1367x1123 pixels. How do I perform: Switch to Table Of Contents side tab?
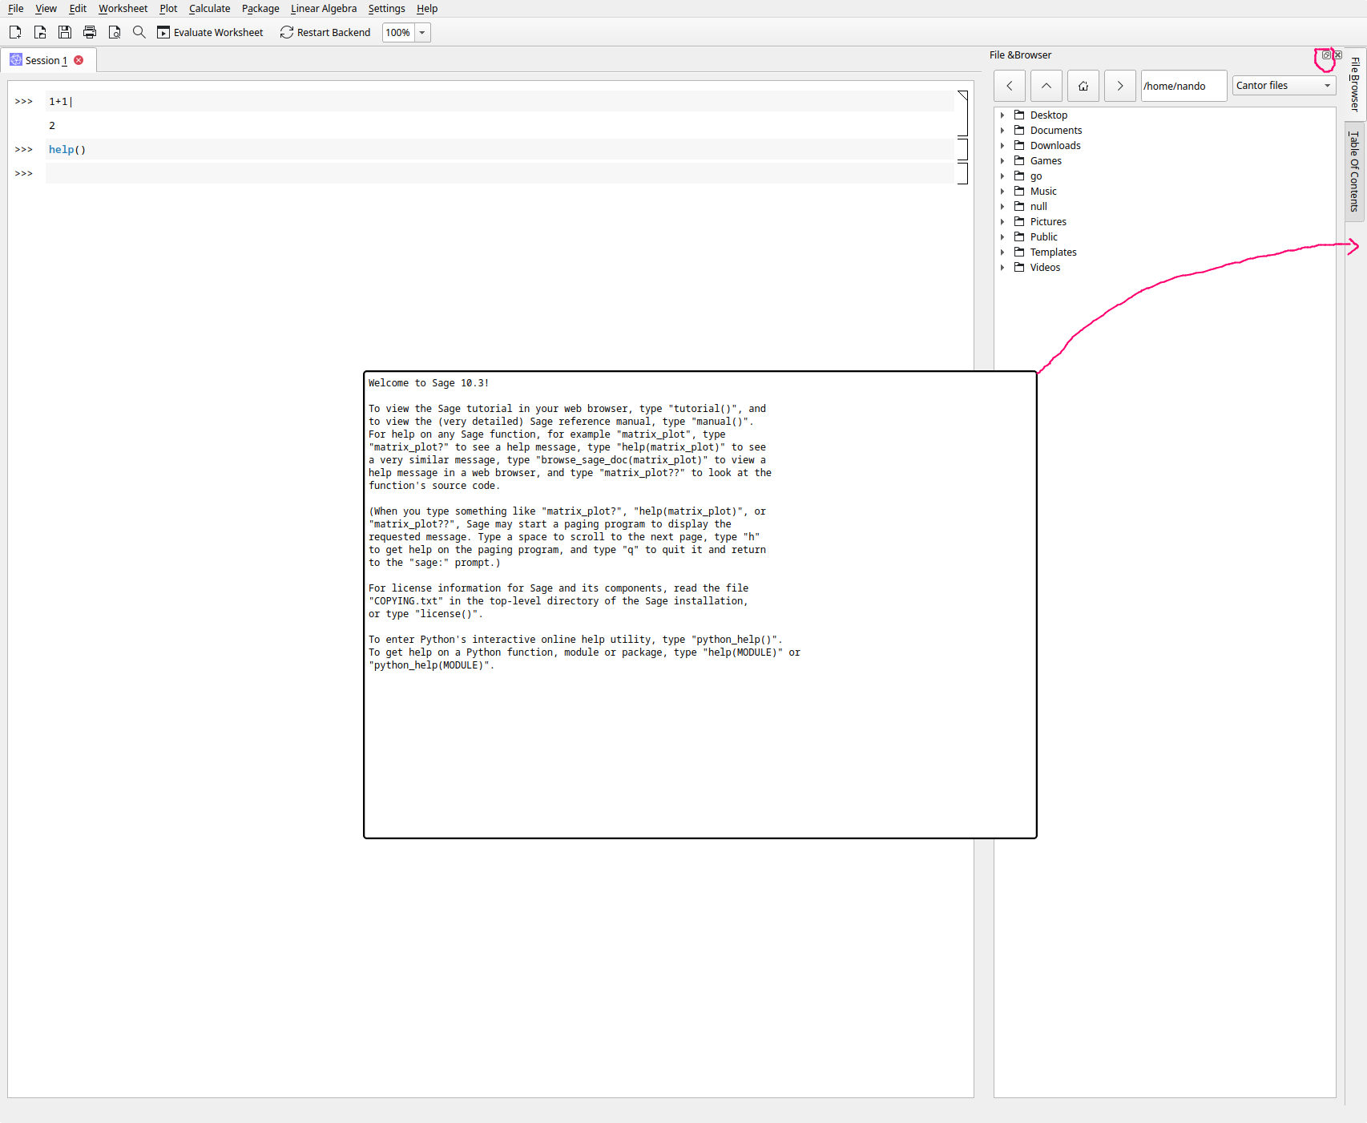[1355, 171]
